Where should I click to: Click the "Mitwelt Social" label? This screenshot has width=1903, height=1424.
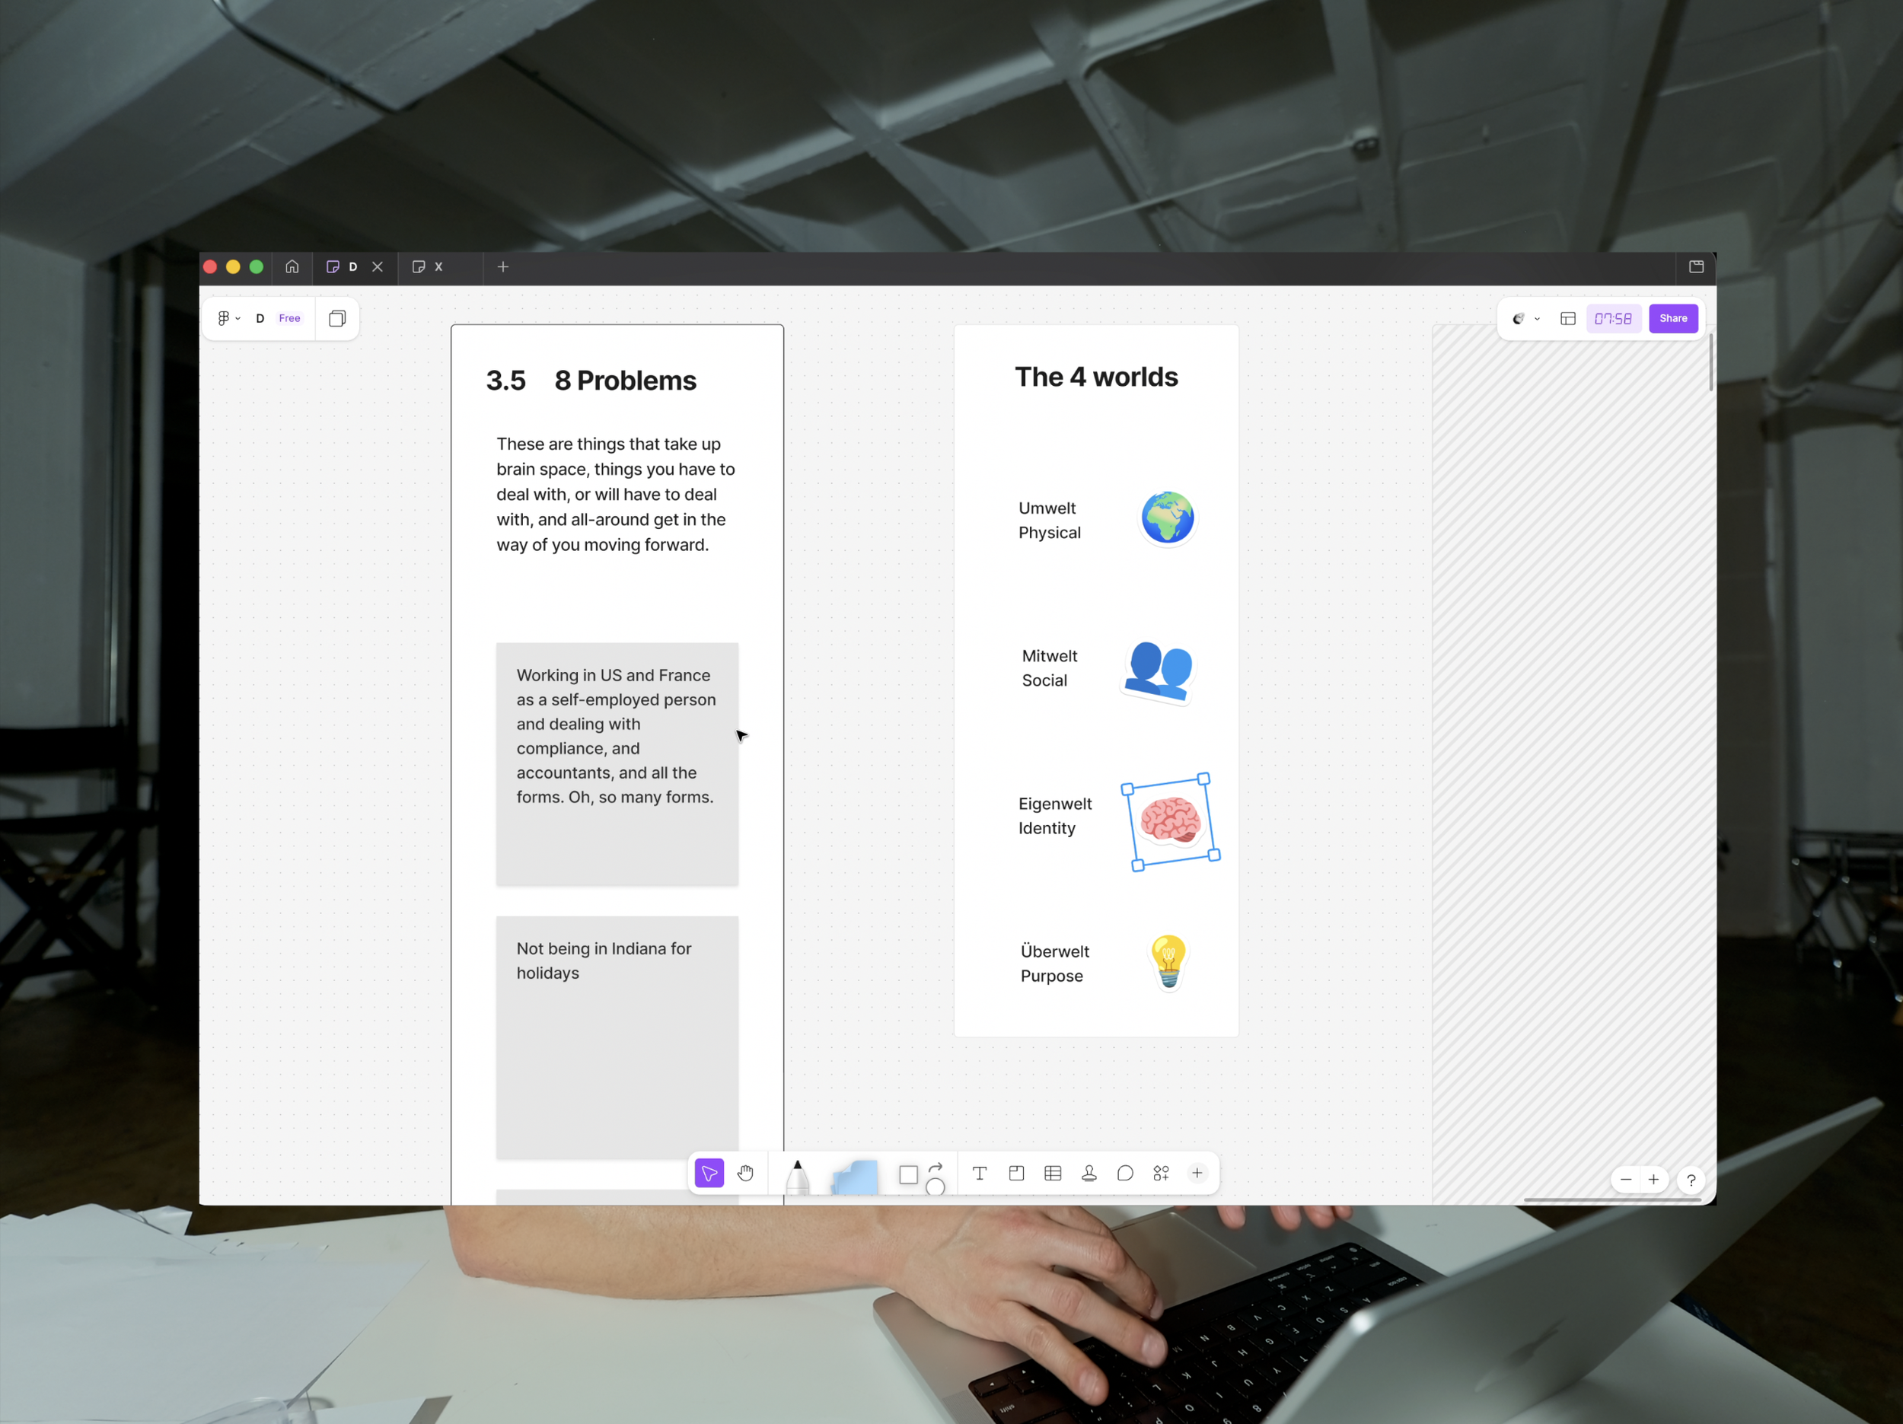pyautogui.click(x=1050, y=668)
